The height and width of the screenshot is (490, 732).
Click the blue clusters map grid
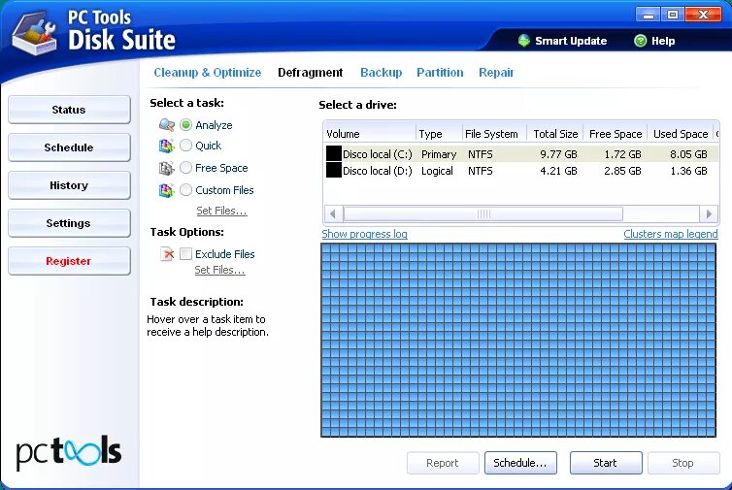point(518,341)
